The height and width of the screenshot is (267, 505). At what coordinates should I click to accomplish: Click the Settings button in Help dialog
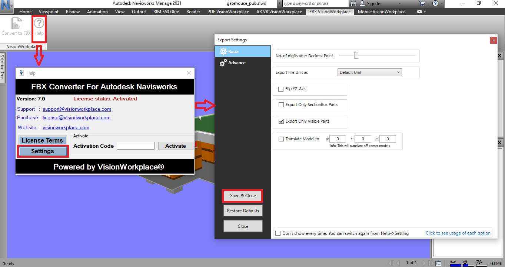tap(43, 151)
